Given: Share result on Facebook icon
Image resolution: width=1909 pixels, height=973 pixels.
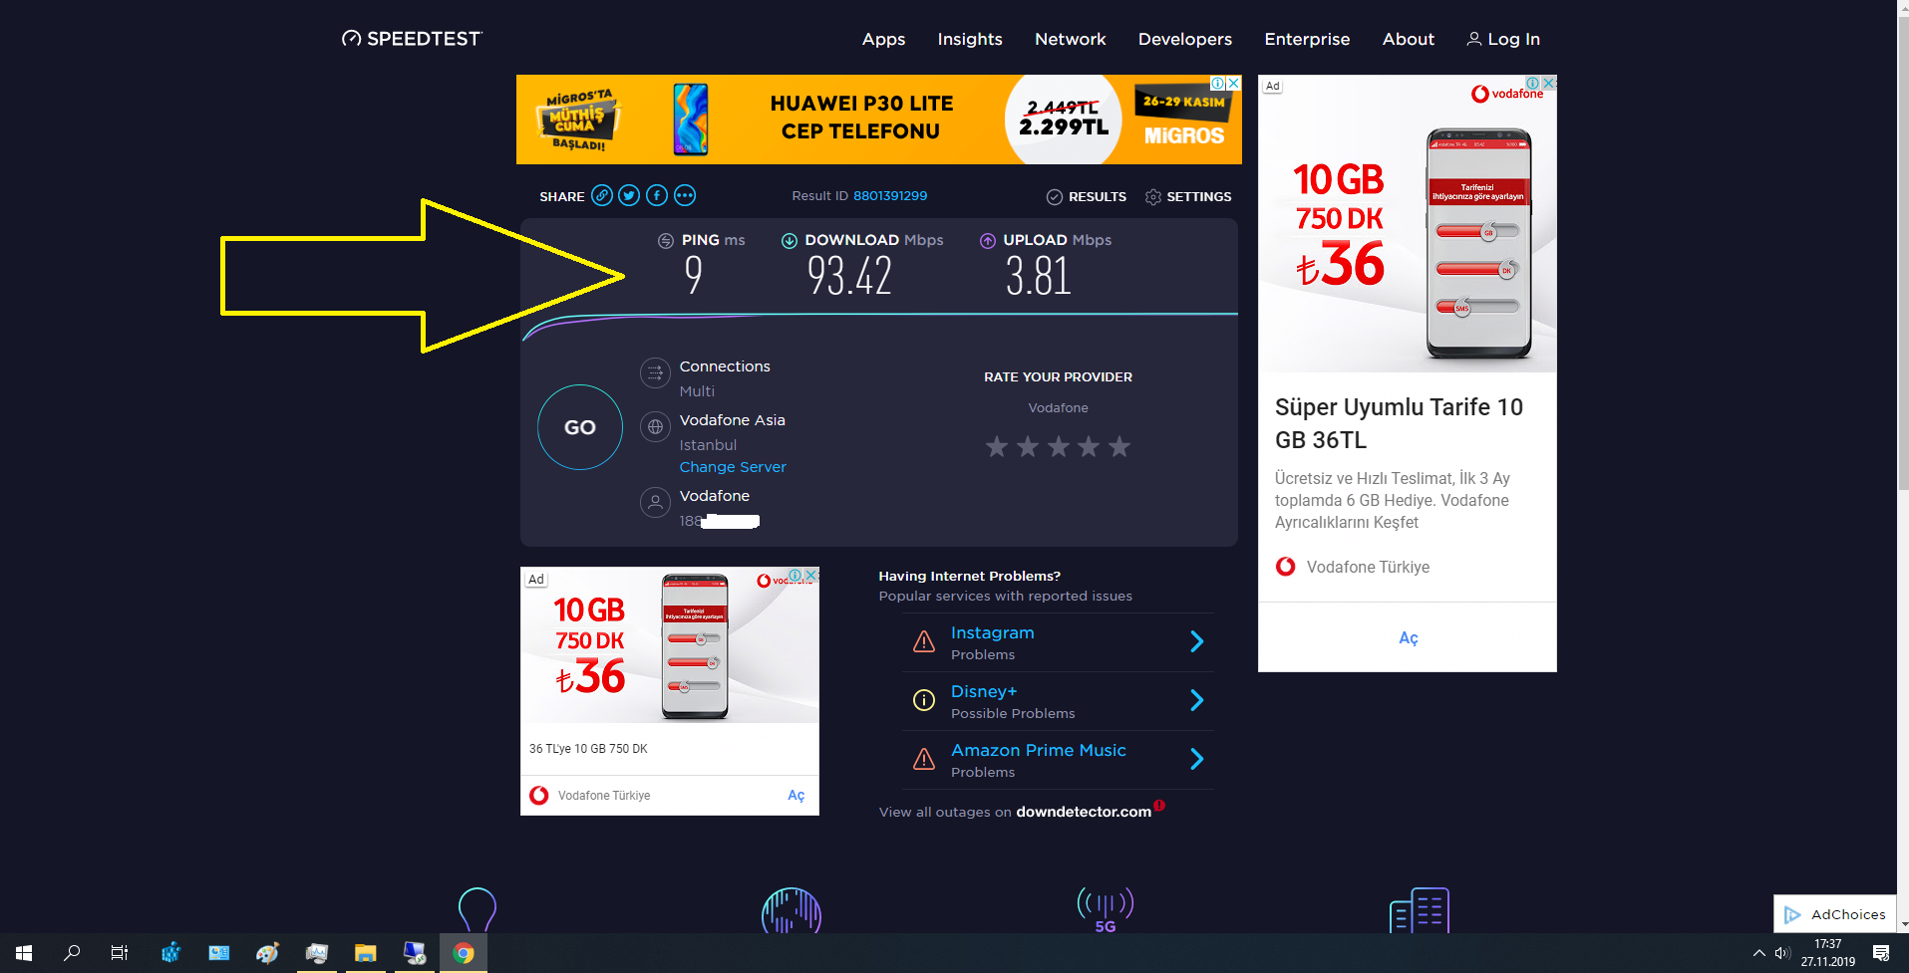Looking at the screenshot, I should click(x=657, y=195).
